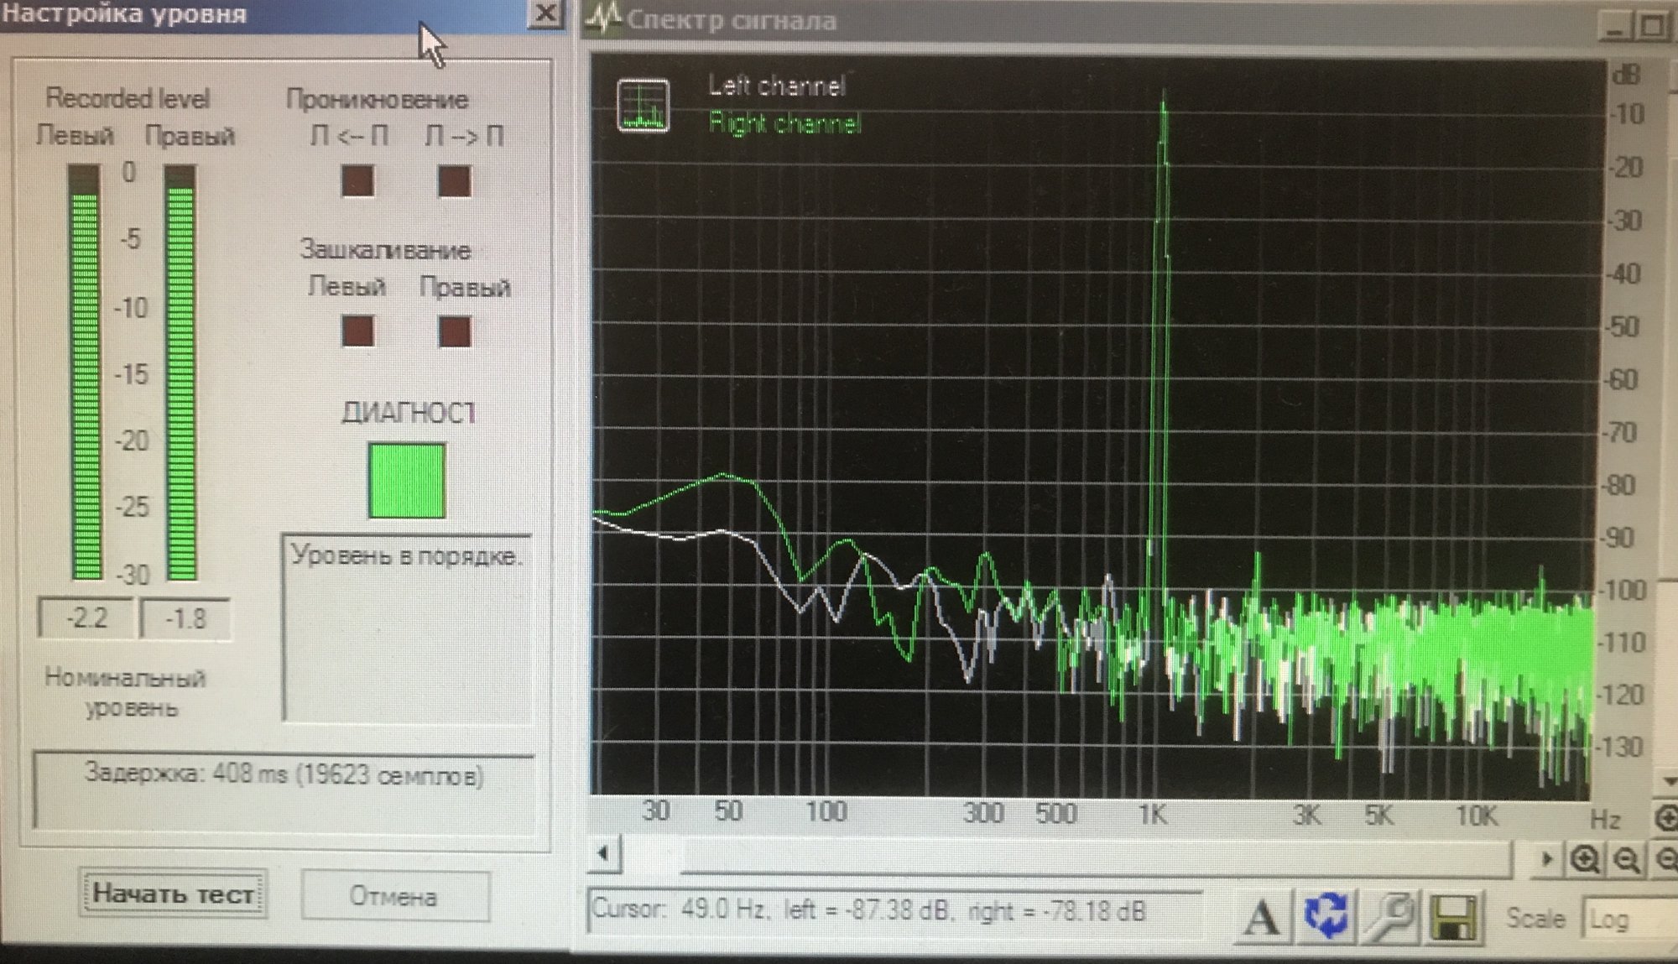Click the Left channel legend label
Viewport: 1678px width, 964px height.
[x=777, y=86]
